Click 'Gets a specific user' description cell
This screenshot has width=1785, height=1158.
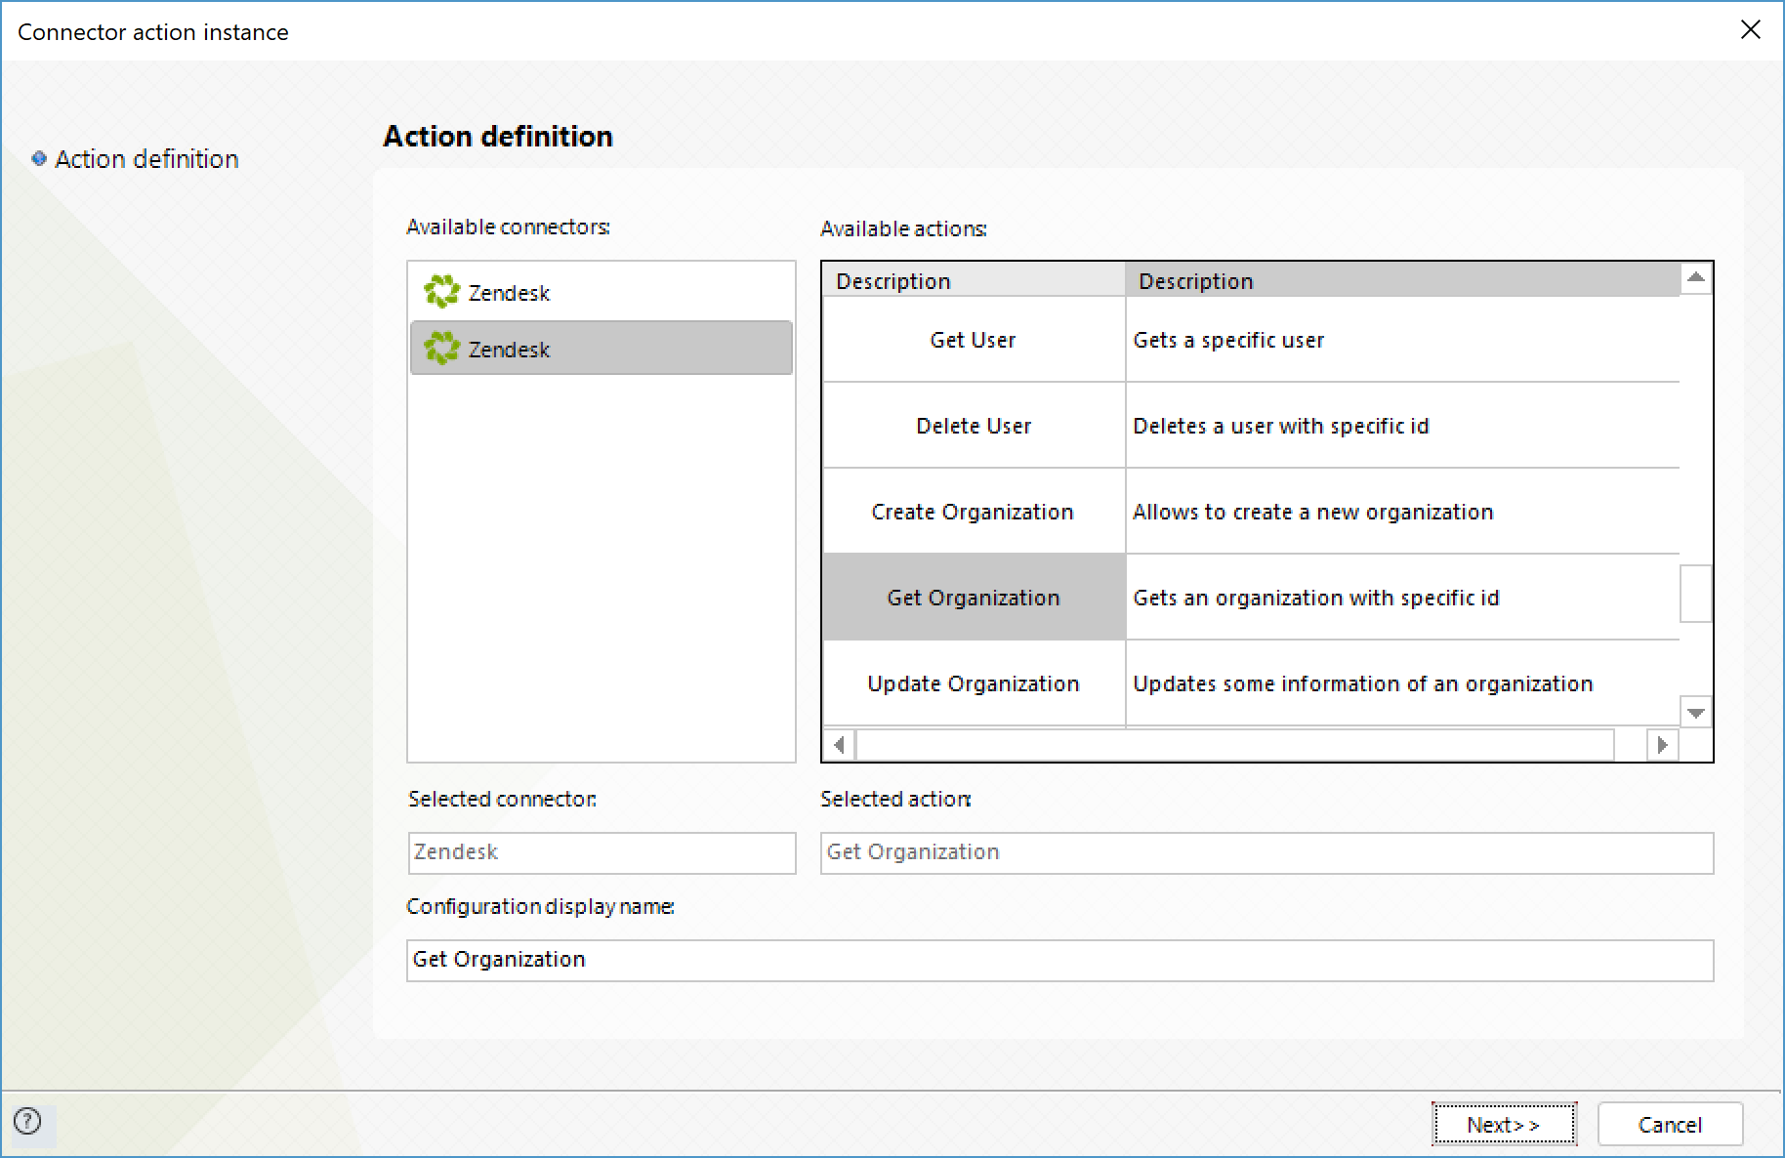point(1402,340)
